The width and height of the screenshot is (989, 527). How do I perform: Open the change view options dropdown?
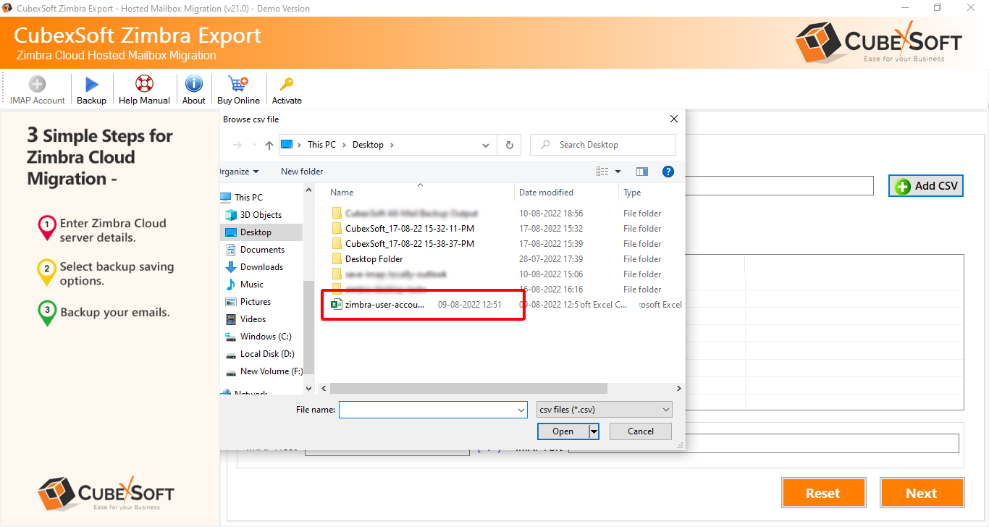point(618,172)
